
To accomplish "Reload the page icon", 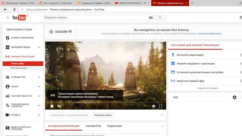I will (22, 9).
